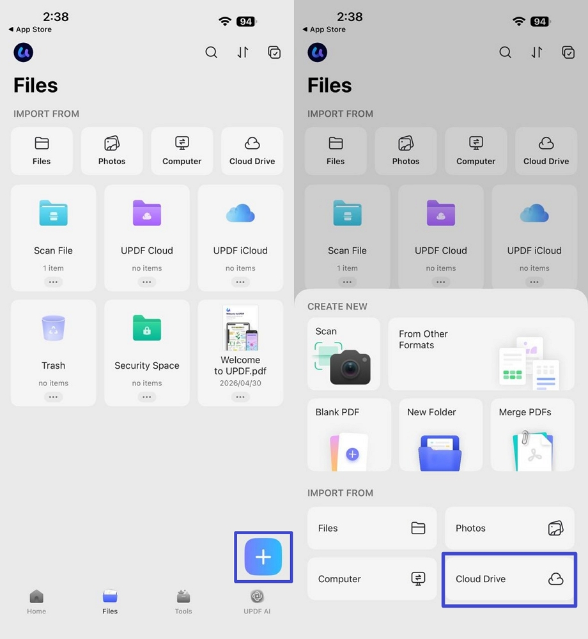Open more options under UPDF Cloud, left screen
This screenshot has width=588, height=639.
click(x=147, y=282)
